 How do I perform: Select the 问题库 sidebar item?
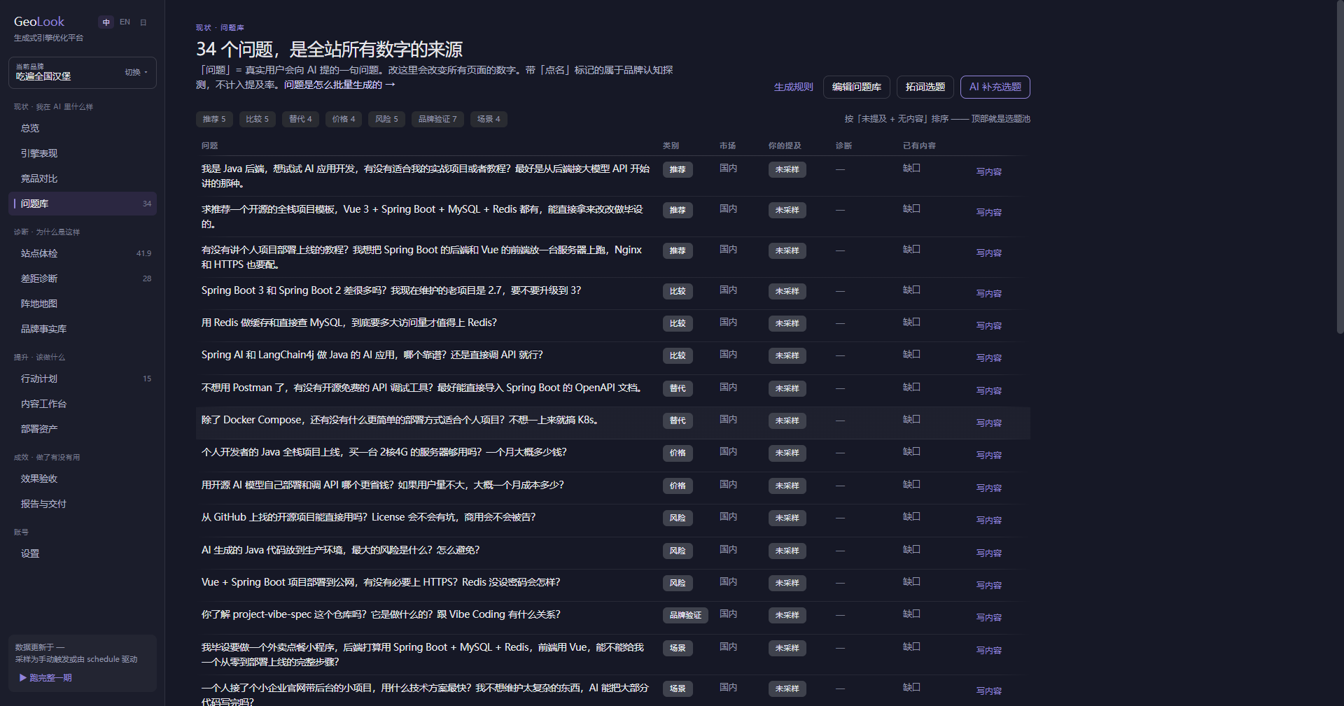click(83, 204)
